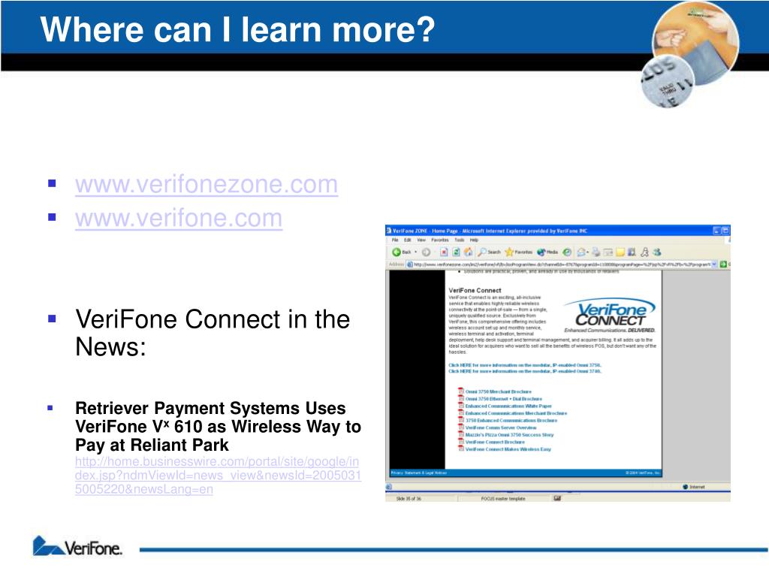Open the Favorites menu in menu bar

[x=440, y=240]
